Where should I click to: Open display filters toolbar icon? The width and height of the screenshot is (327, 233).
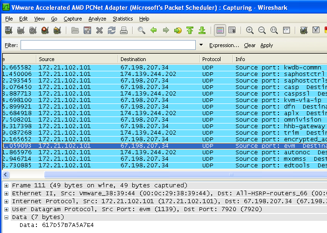pos(316,30)
